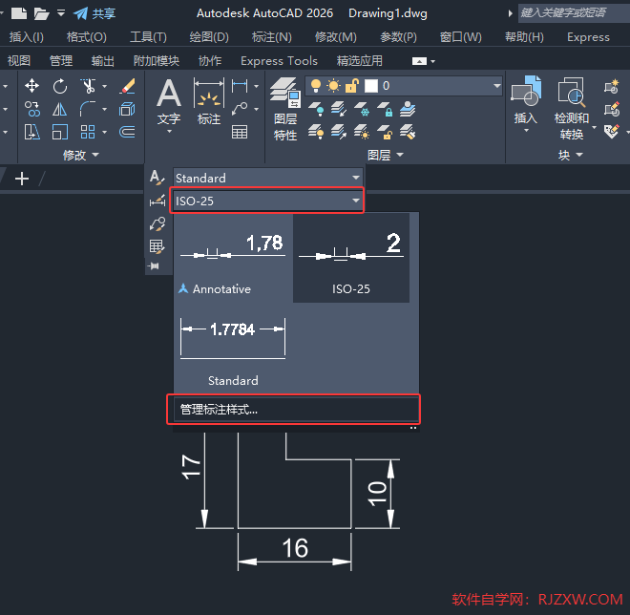Image resolution: width=630 pixels, height=615 pixels.
Task: Select the dimension text 16
Action: 295,548
